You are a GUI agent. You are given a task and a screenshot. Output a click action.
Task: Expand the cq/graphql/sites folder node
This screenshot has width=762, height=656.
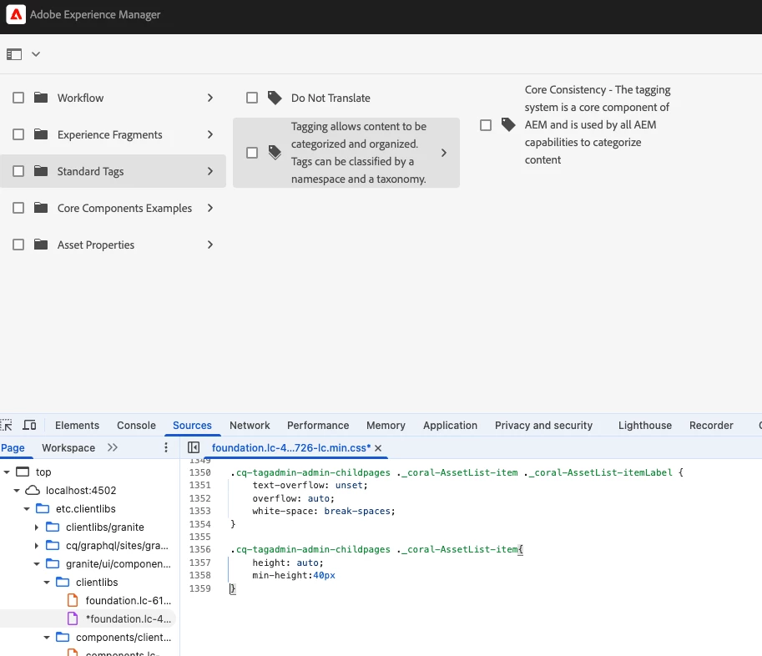(37, 546)
